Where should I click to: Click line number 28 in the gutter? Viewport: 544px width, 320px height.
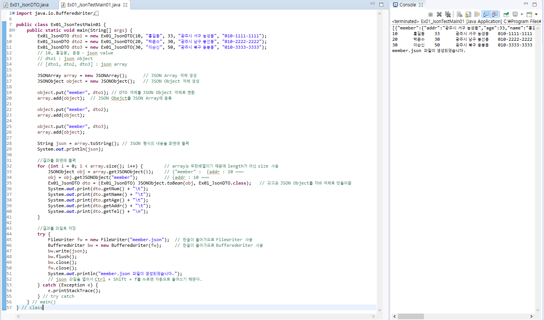coord(9,143)
